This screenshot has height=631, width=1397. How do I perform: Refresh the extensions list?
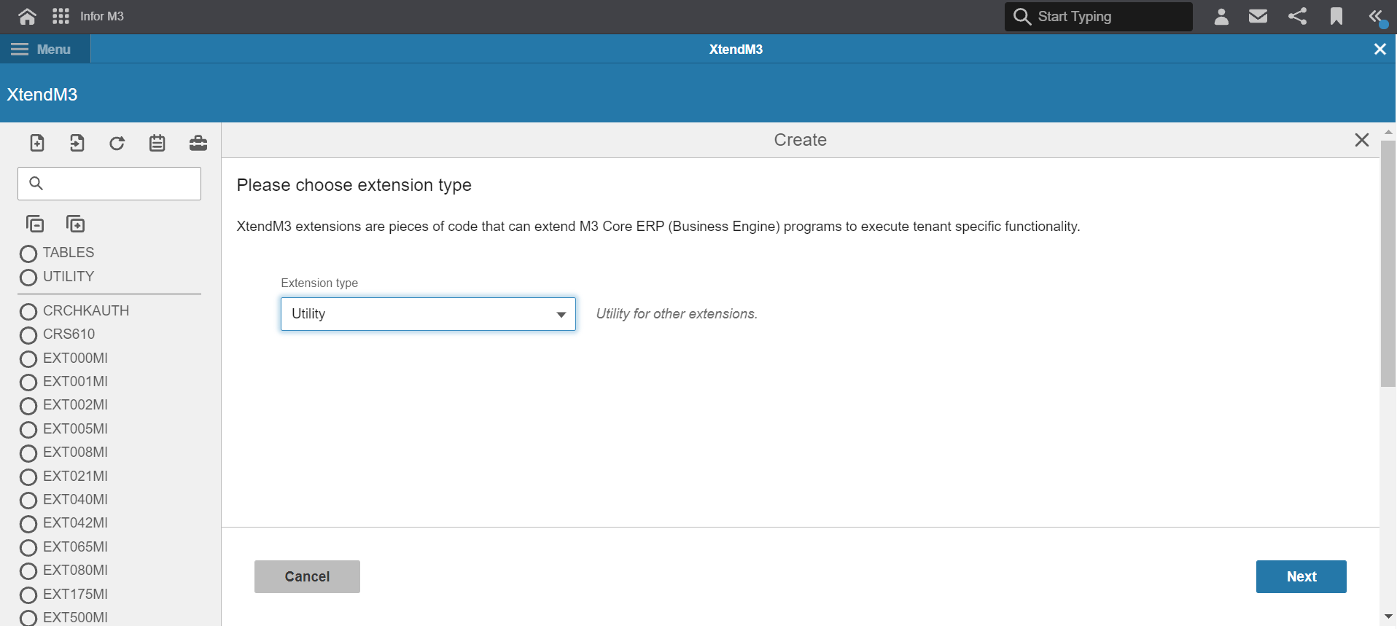point(117,143)
